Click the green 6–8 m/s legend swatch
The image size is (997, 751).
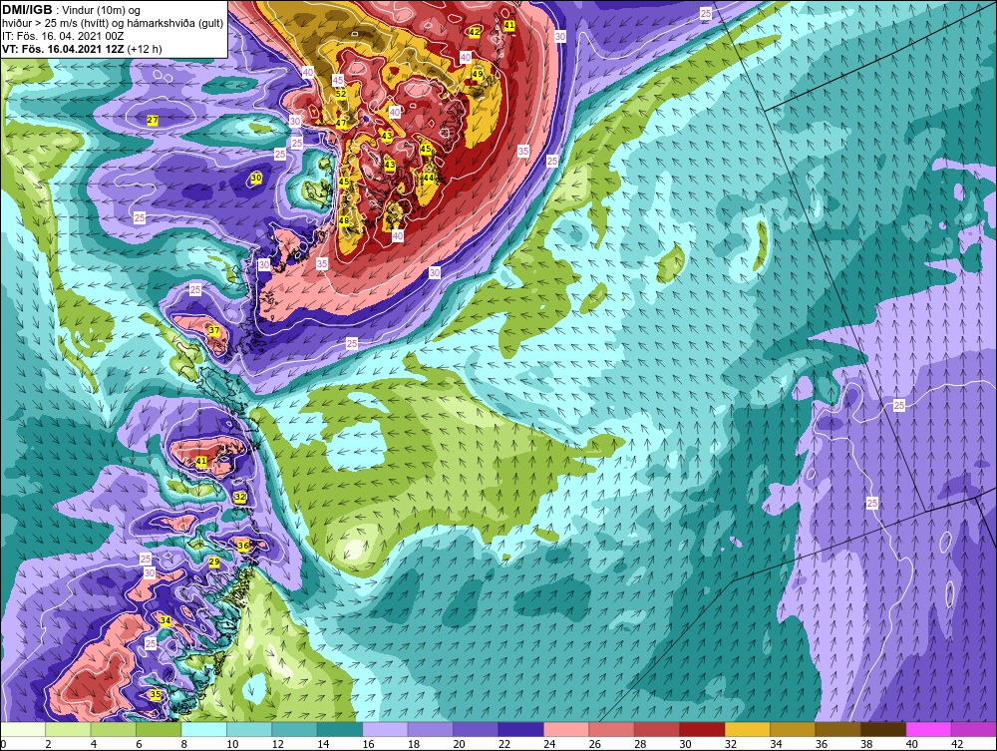pyautogui.click(x=159, y=729)
